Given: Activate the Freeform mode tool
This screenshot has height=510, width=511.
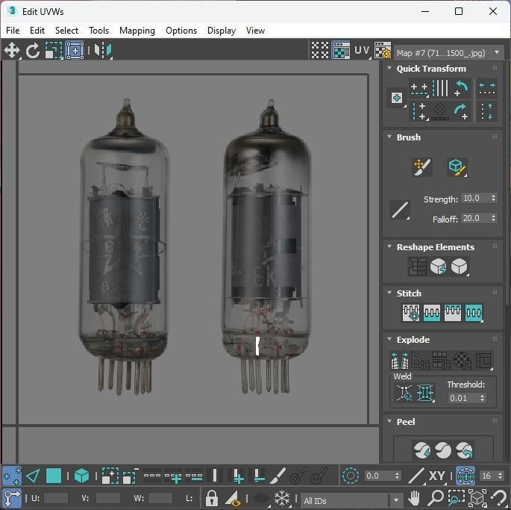Looking at the screenshot, I should [75, 51].
